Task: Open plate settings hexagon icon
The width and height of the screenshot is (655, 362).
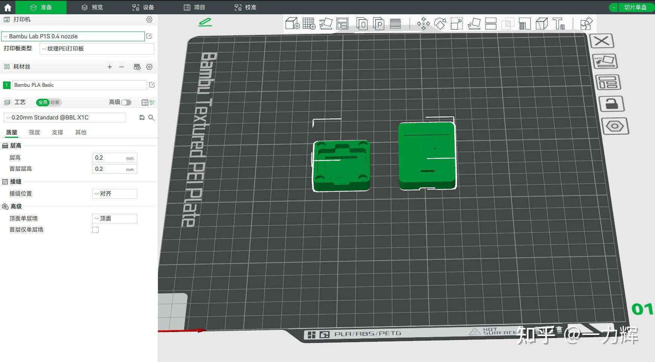Action: [615, 126]
